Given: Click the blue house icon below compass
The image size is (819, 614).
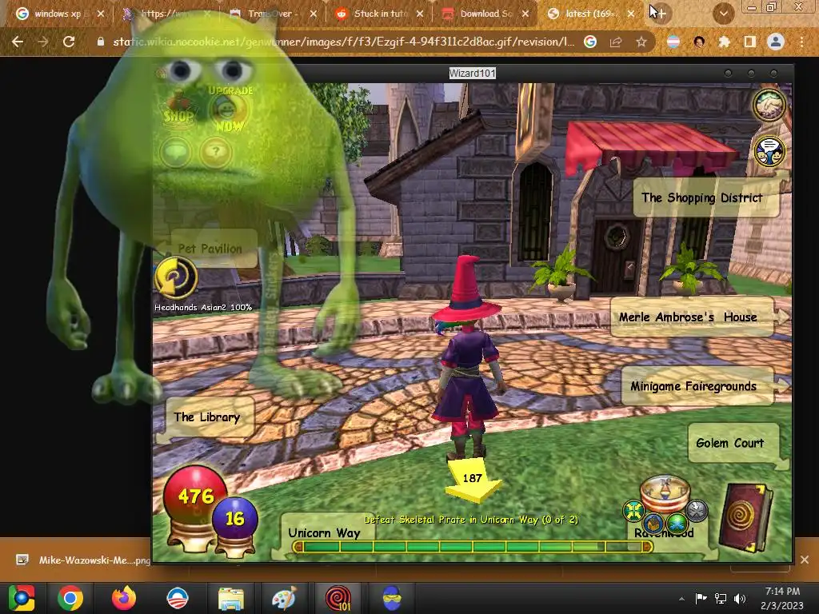Looking at the screenshot, I should 653,523.
